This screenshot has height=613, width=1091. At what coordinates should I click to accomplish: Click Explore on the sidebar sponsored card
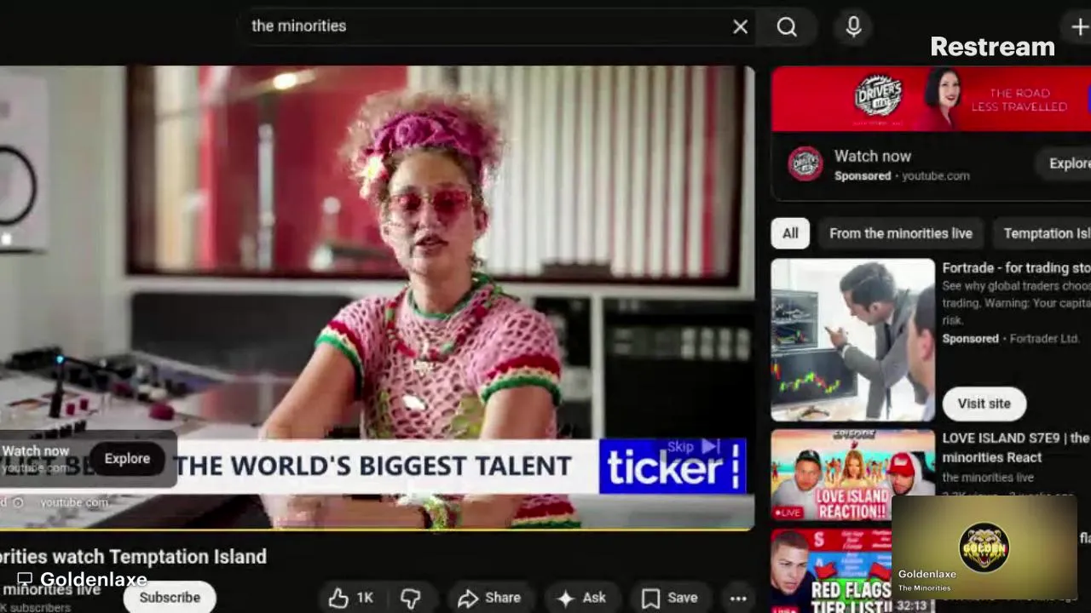click(1065, 163)
